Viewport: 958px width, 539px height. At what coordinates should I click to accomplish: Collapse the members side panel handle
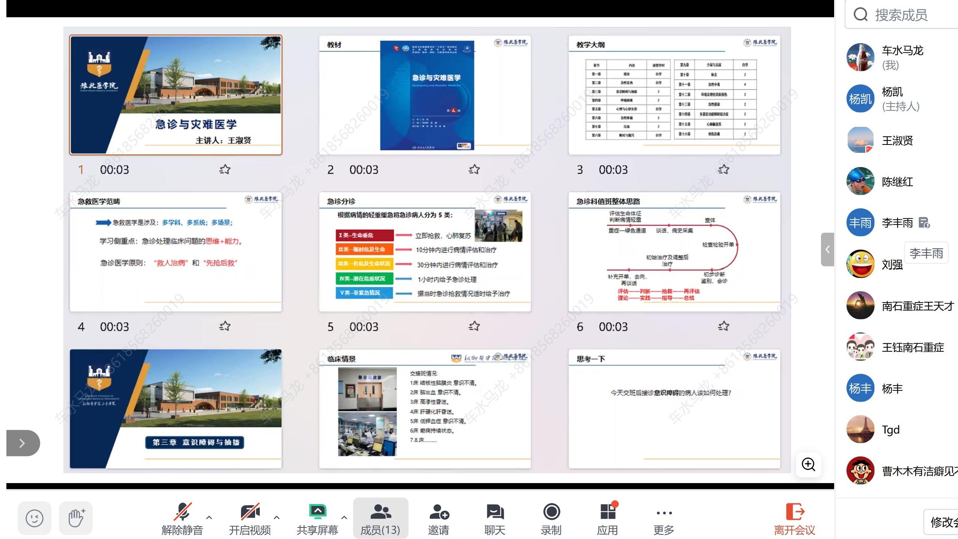click(x=827, y=249)
